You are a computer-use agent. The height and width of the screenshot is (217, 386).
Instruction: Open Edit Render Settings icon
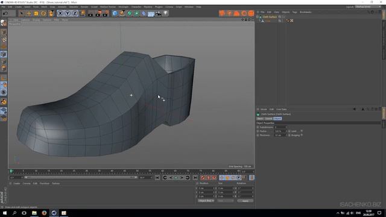(106, 13)
